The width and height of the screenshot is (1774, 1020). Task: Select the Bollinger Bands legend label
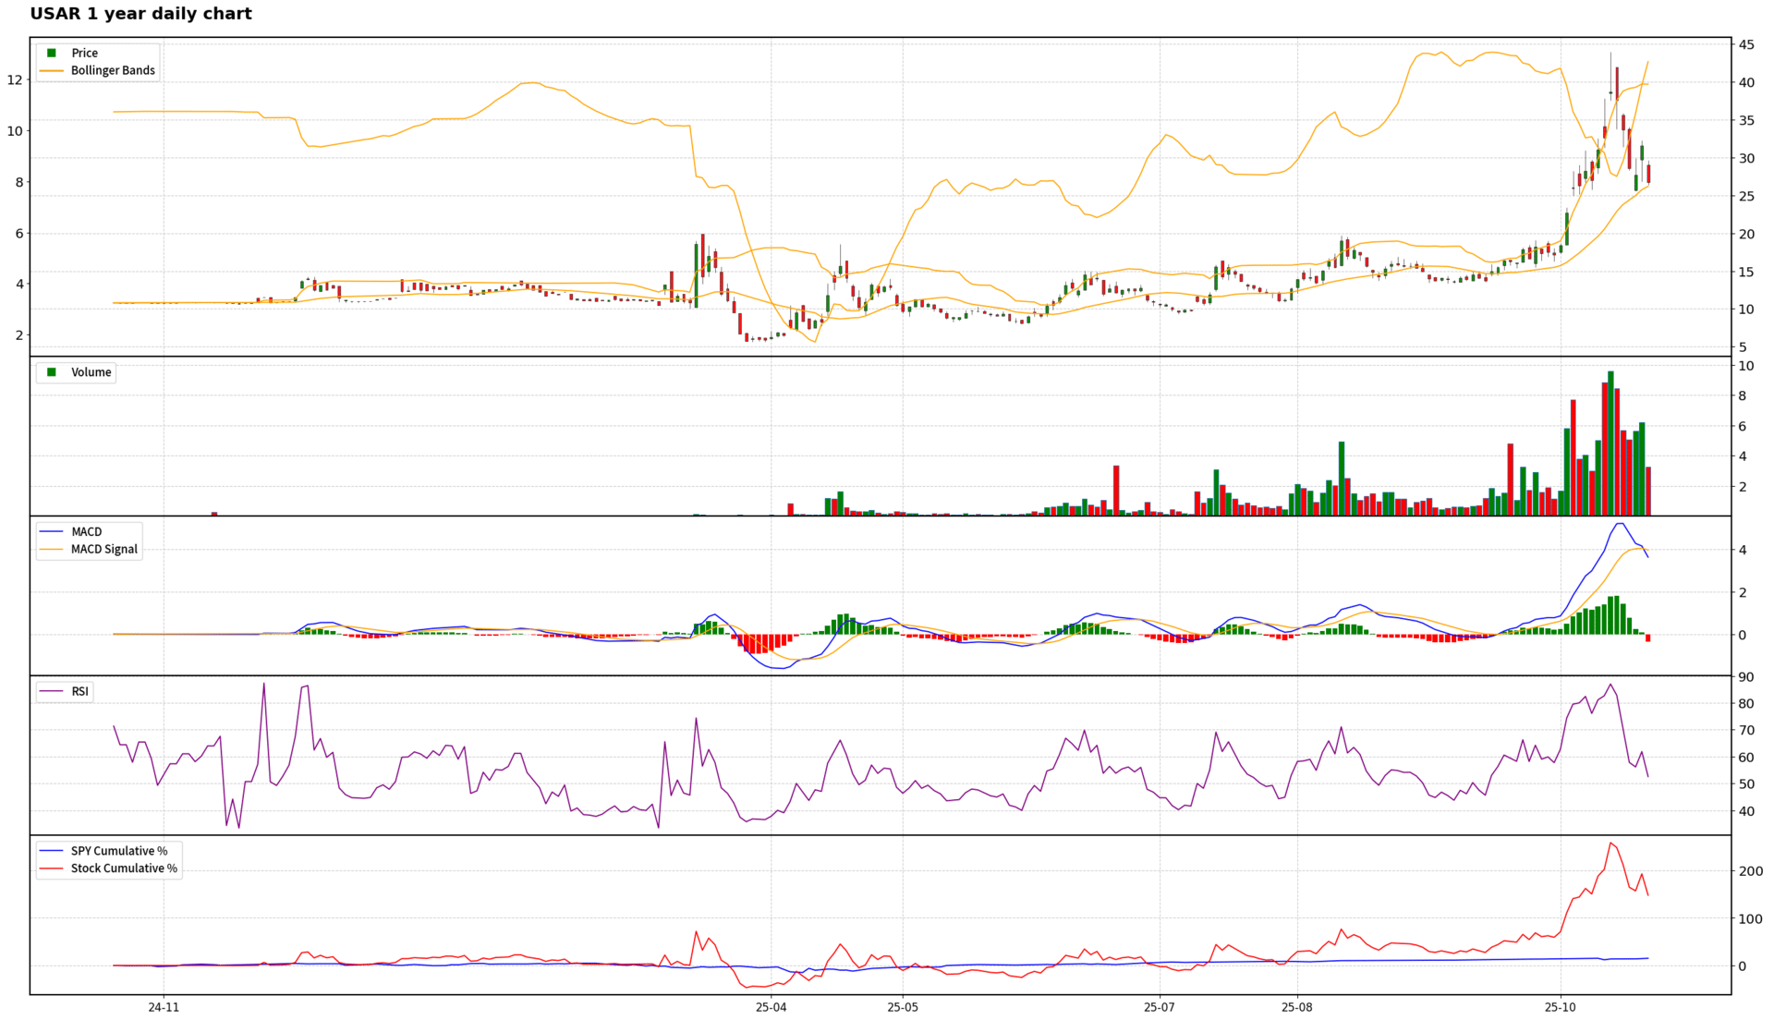coord(113,71)
